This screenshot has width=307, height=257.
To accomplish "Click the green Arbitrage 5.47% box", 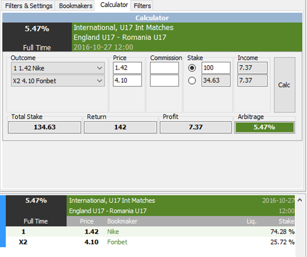I will coord(265,127).
